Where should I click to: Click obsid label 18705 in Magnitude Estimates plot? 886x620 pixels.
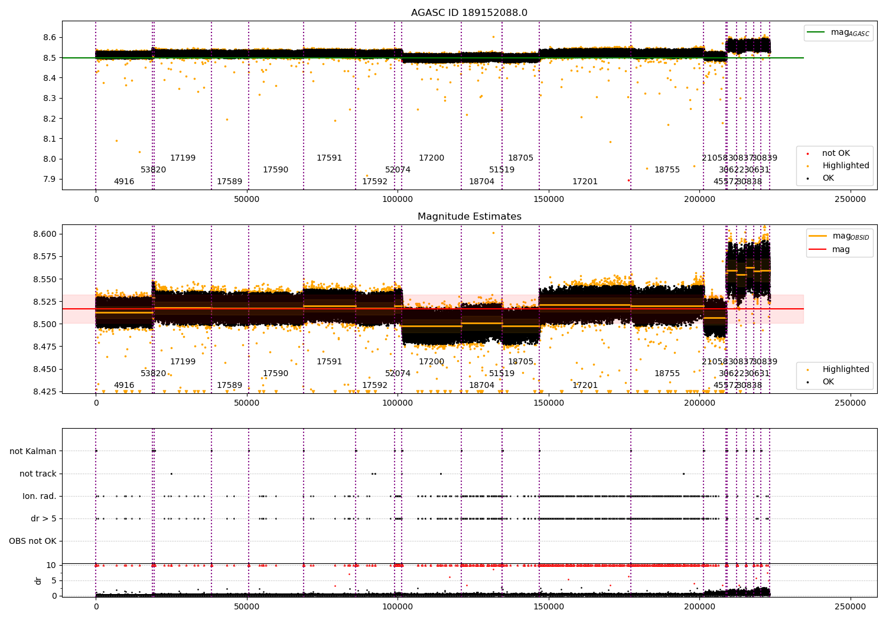(x=521, y=362)
